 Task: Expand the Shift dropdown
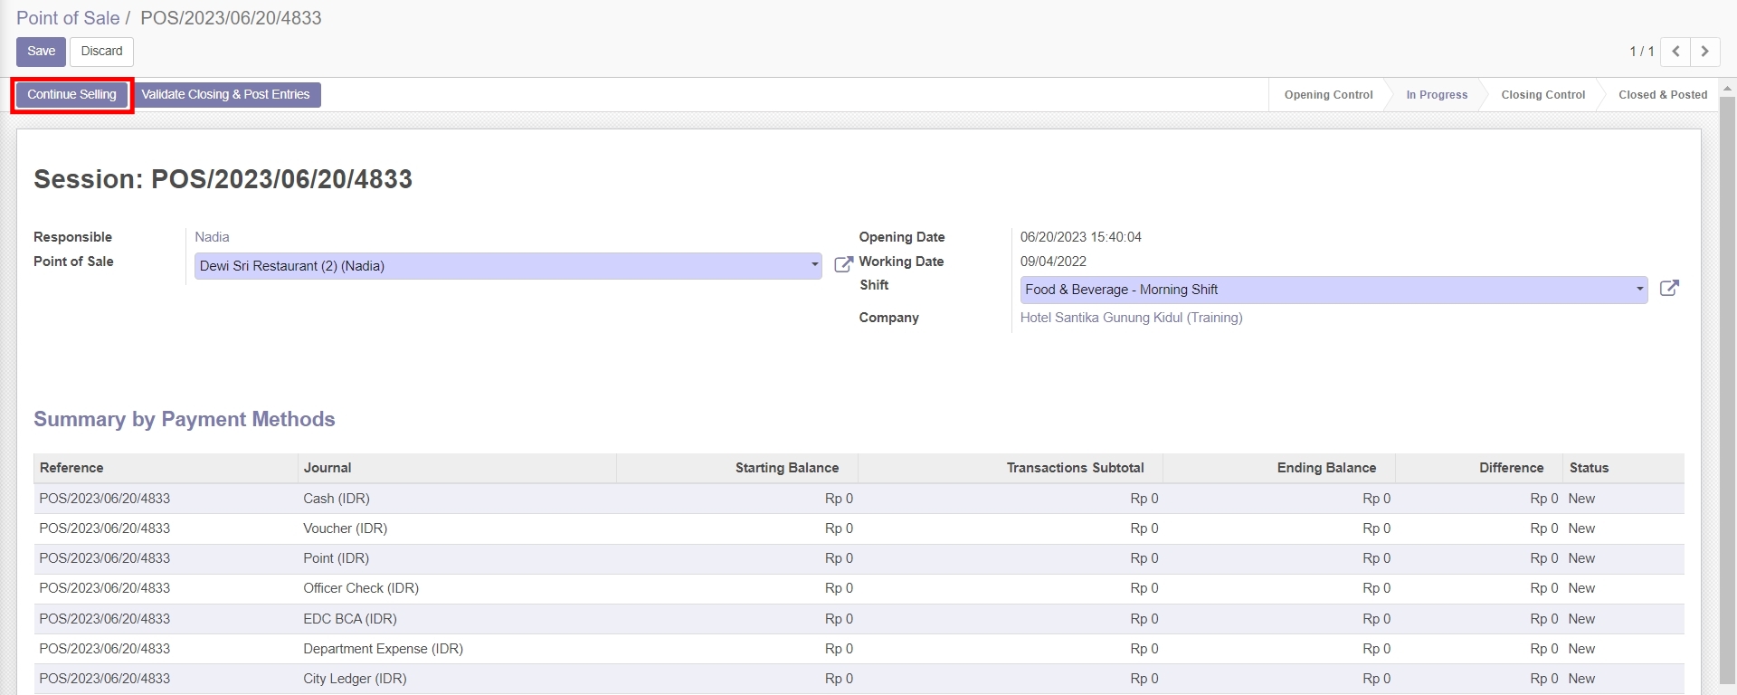[1639, 290]
